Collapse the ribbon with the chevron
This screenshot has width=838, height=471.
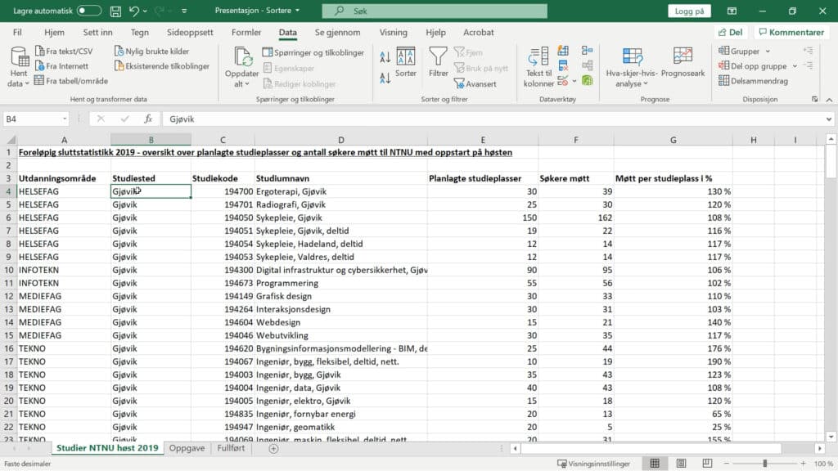[x=829, y=99]
